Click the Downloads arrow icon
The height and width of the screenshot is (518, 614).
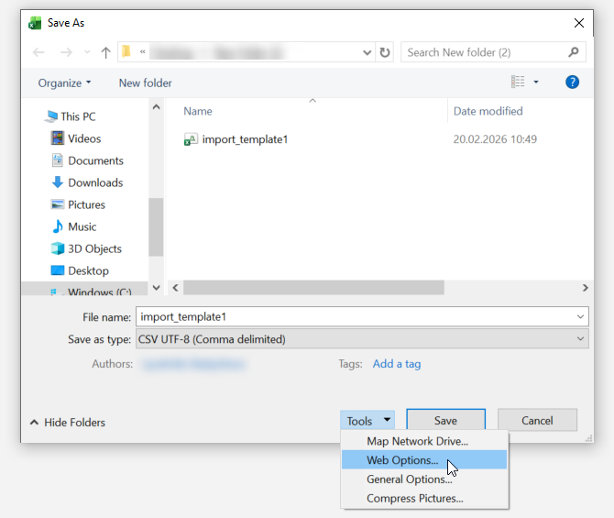tap(57, 182)
